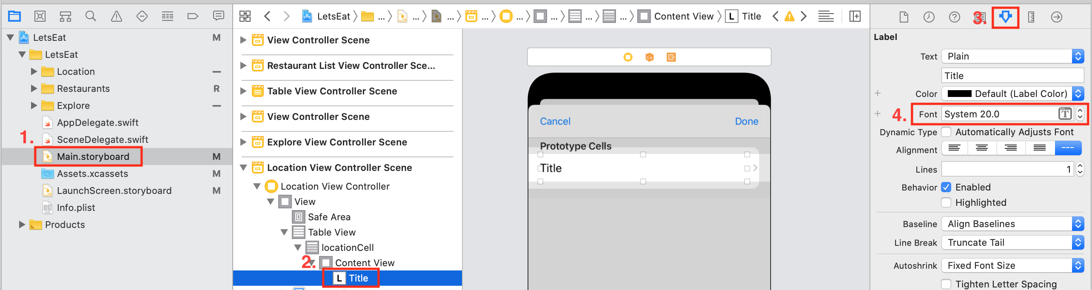Open the Project navigator tab

coord(14,17)
